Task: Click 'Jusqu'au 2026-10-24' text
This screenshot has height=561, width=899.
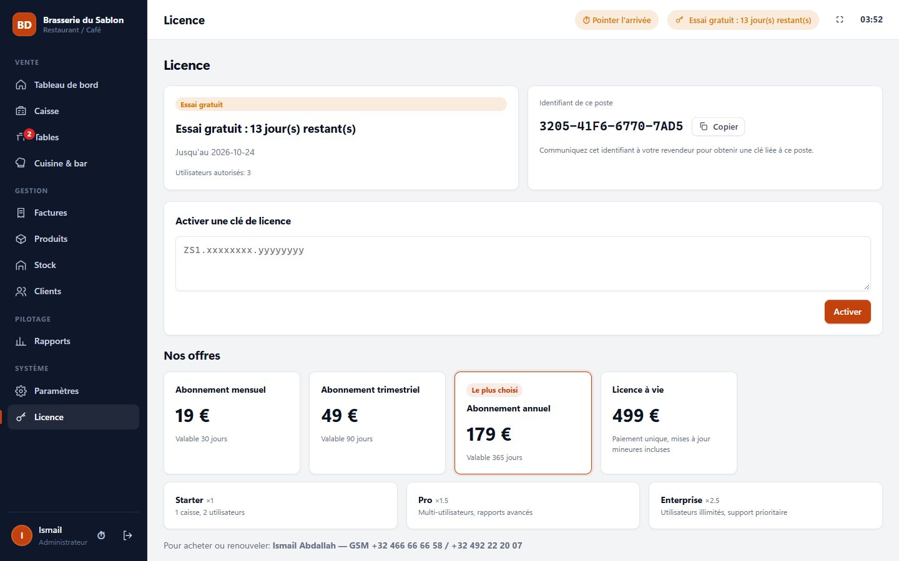Action: coord(215,152)
